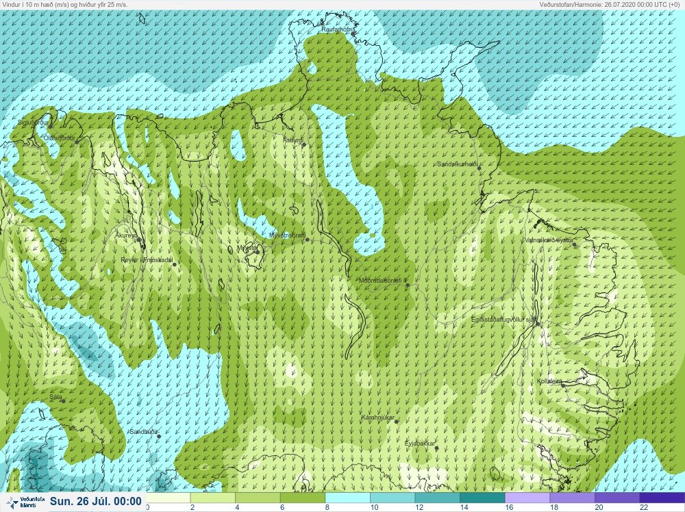Click the 'Reykir í Fnjóskadal' station label
Image resolution: width=685 pixels, height=512 pixels.
point(147,260)
